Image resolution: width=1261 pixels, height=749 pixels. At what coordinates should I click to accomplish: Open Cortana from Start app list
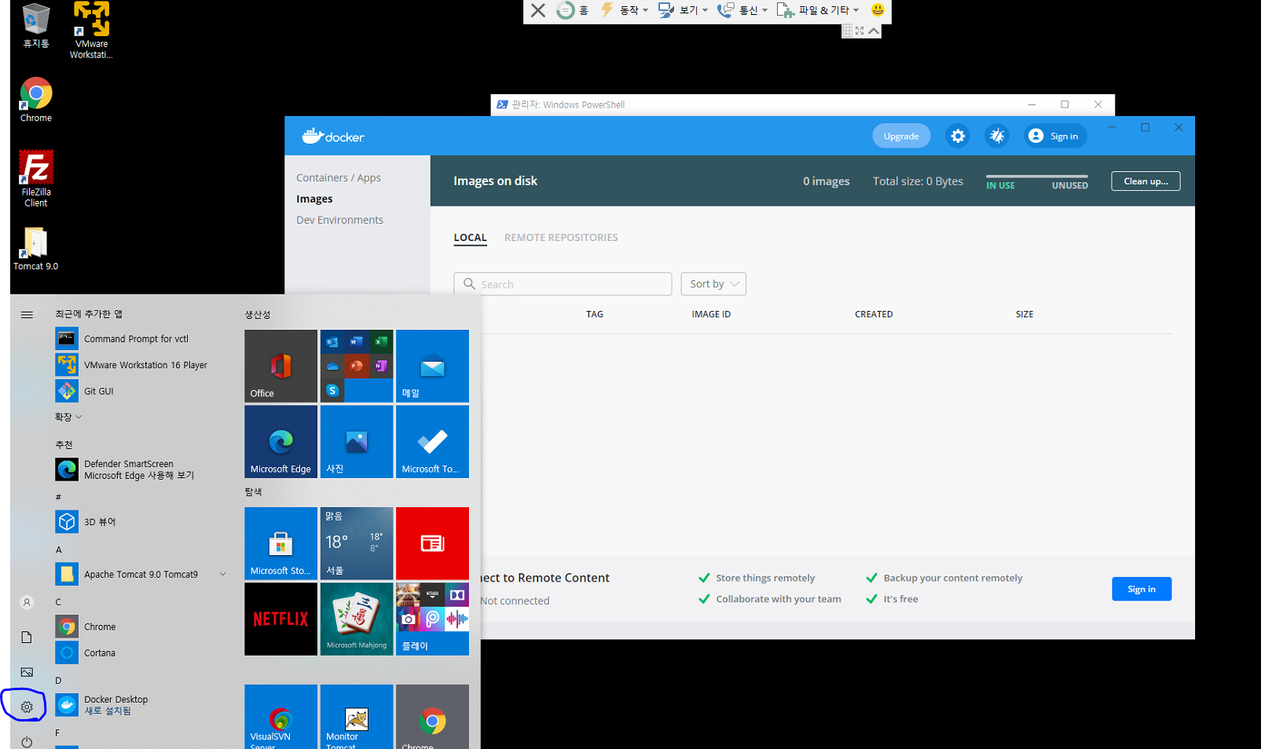[141, 652]
